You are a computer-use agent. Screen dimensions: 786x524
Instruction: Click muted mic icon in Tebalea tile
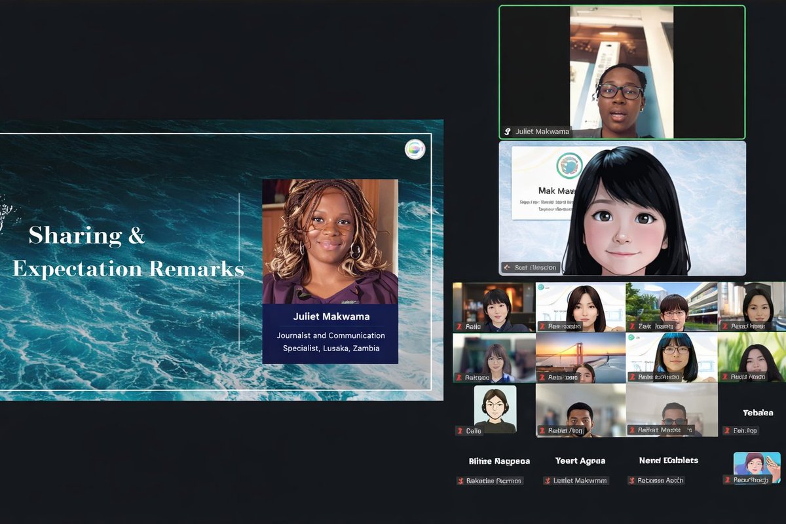click(x=726, y=431)
